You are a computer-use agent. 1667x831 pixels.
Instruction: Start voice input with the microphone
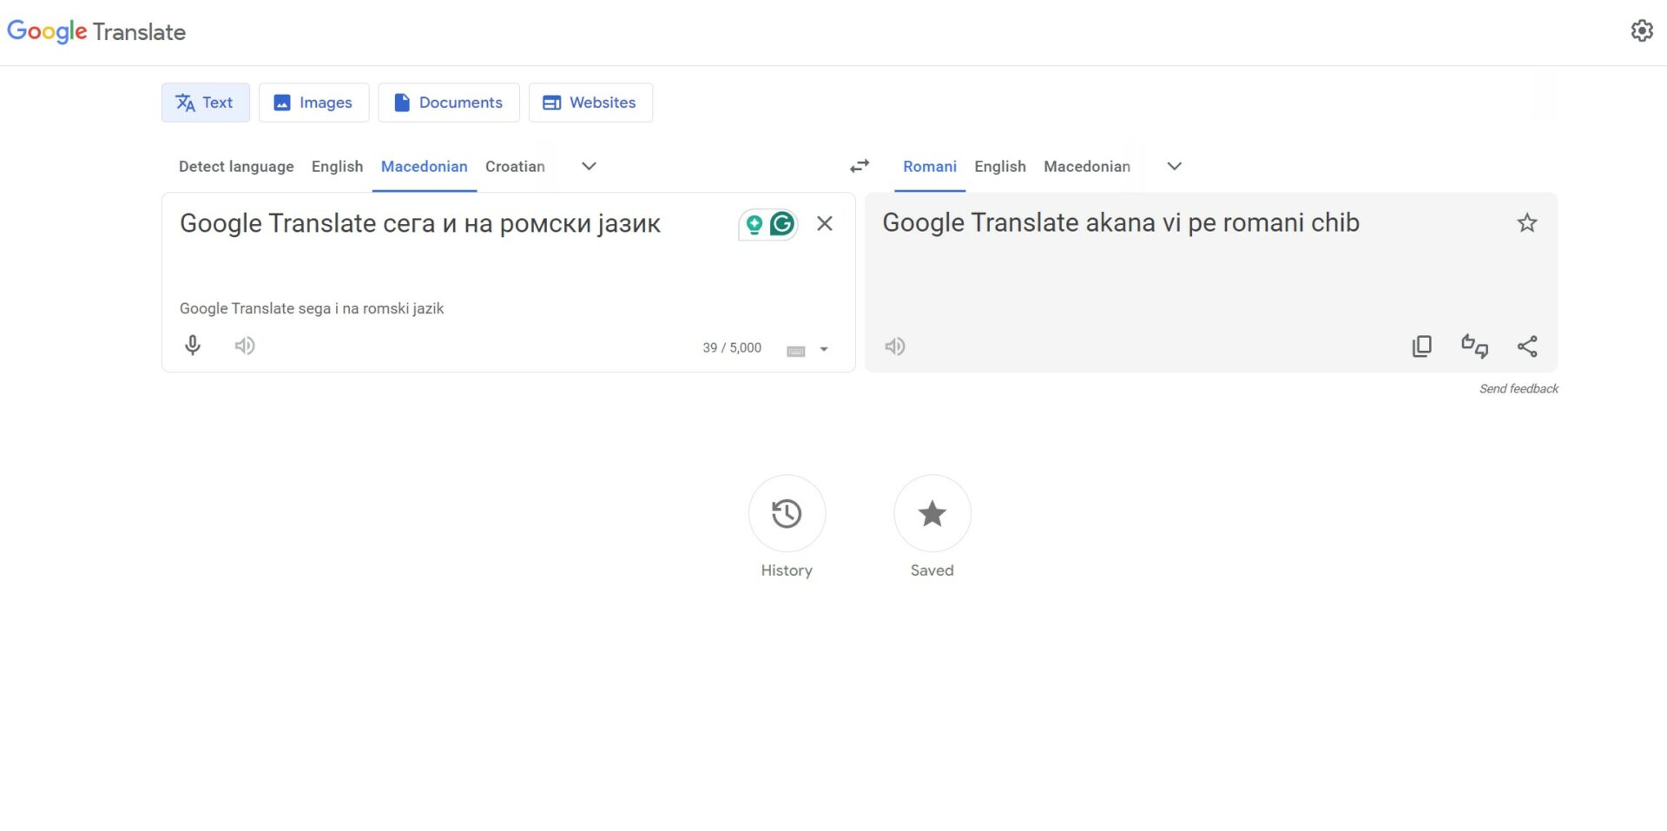[x=193, y=346]
